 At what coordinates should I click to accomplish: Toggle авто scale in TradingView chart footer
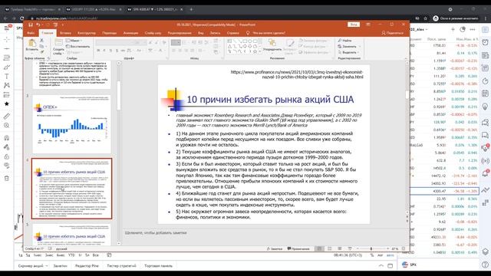pos(390,255)
